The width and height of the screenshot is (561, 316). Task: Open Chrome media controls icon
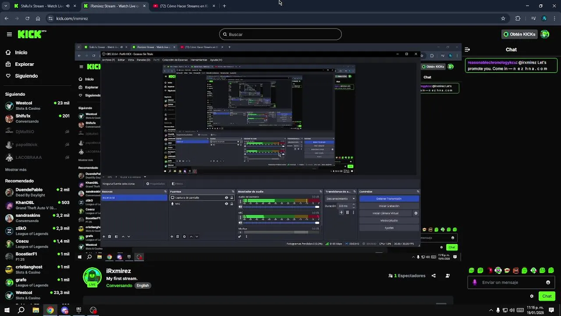[533, 18]
